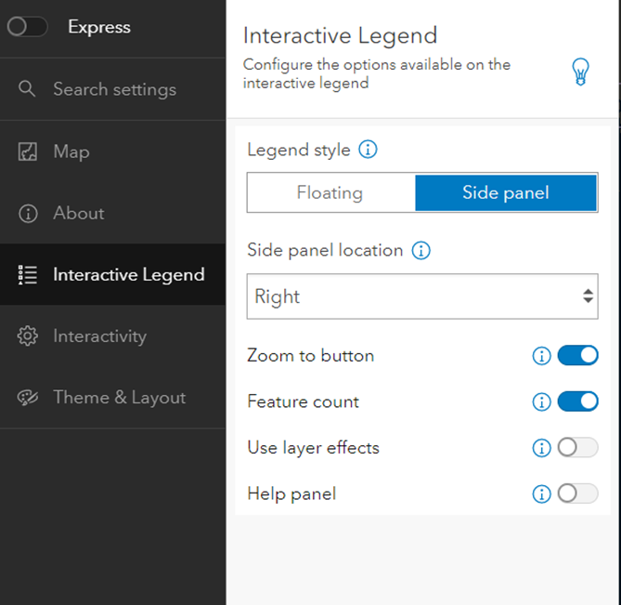Click the lightbulb tips icon
The width and height of the screenshot is (621, 605).
(x=580, y=72)
